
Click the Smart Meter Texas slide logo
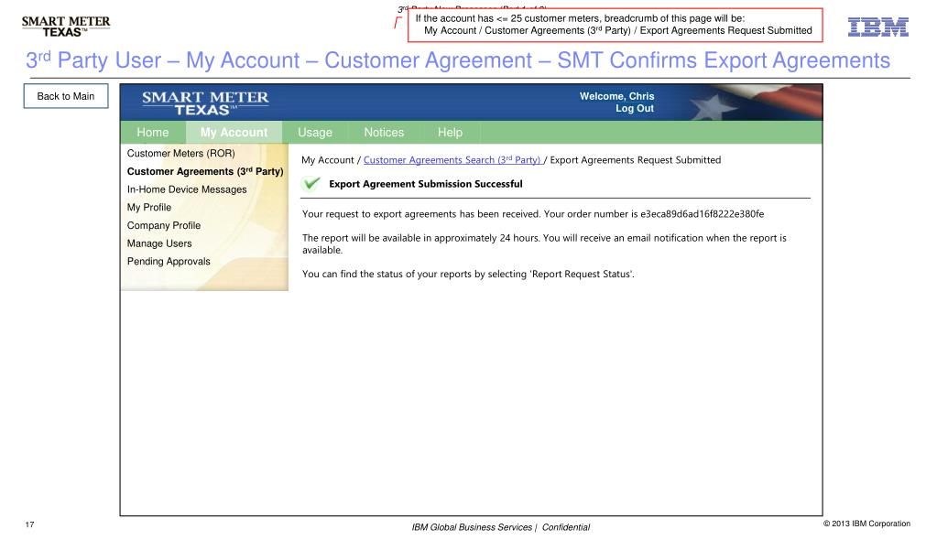click(66, 27)
